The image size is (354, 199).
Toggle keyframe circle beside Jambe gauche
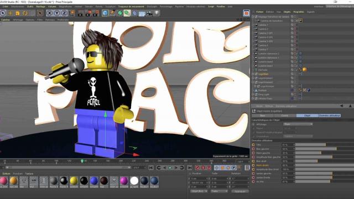(253, 173)
